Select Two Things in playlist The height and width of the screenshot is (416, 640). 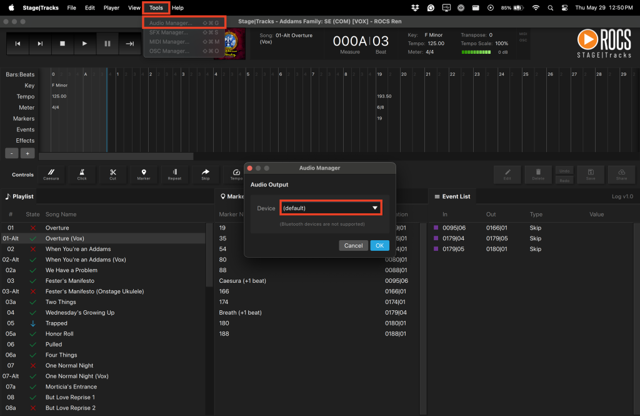click(103, 302)
